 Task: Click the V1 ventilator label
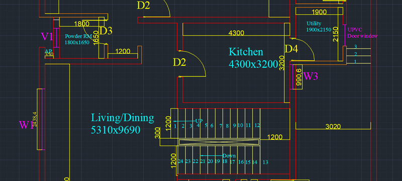(47, 37)
